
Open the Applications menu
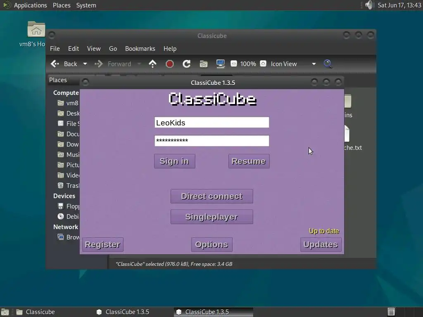(x=30, y=5)
